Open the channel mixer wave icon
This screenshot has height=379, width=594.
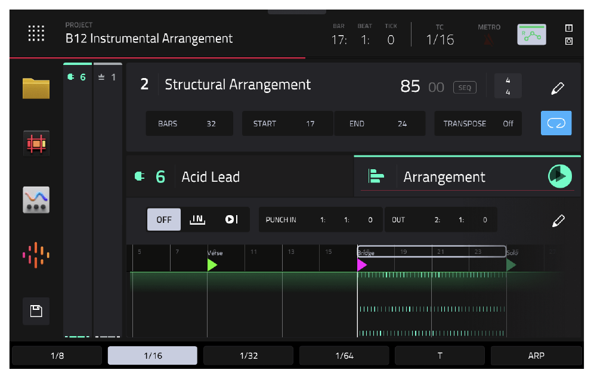pyautogui.click(x=36, y=200)
